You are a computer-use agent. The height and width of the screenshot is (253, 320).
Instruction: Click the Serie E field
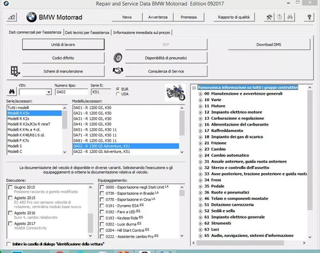coord(101,92)
